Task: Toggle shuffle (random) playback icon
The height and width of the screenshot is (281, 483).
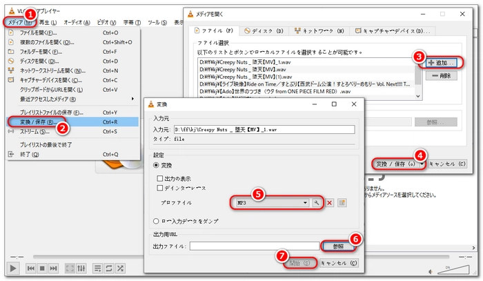Action: point(121,268)
